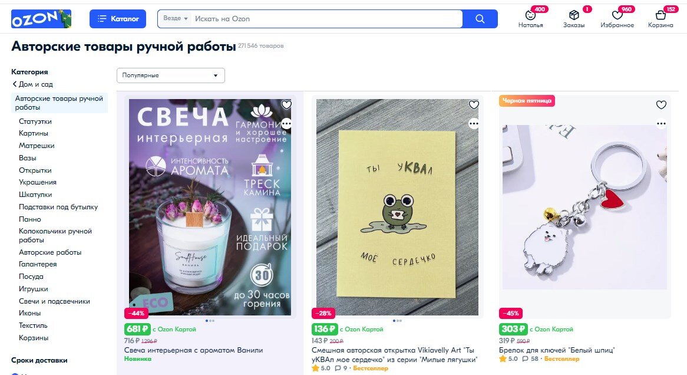Open the Корзина cart icon
This screenshot has width=687, height=375.
[660, 15]
